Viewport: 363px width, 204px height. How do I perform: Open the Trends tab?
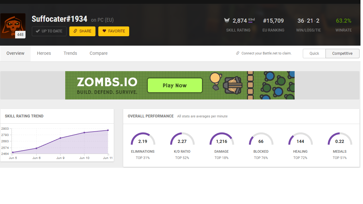[70, 54]
